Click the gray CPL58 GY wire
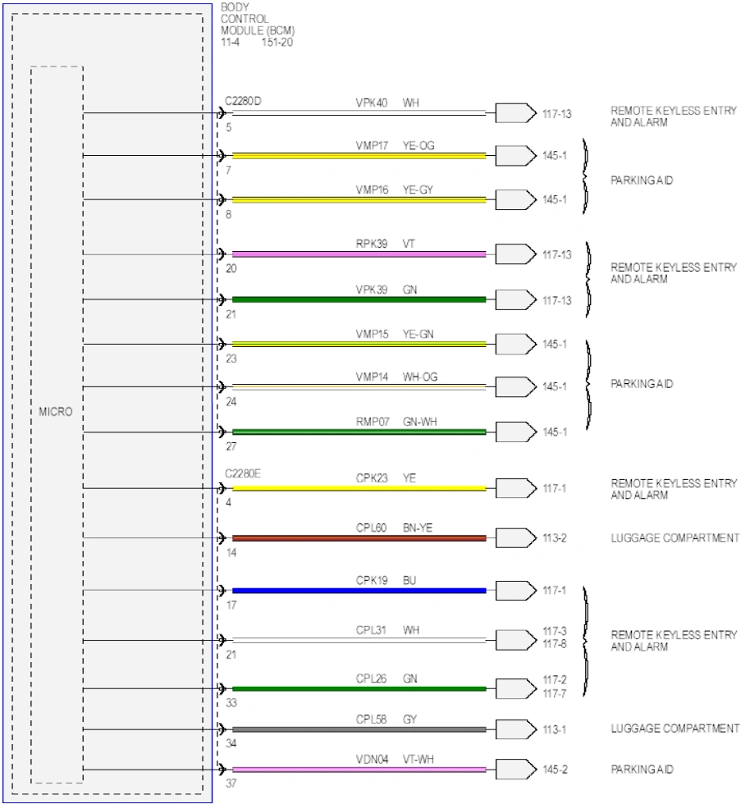Image resolution: width=741 pixels, height=804 pixels. click(359, 729)
